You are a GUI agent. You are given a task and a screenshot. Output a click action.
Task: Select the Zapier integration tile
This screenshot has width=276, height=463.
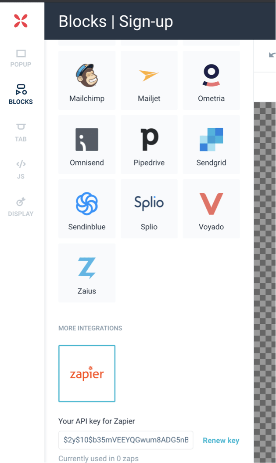87,373
